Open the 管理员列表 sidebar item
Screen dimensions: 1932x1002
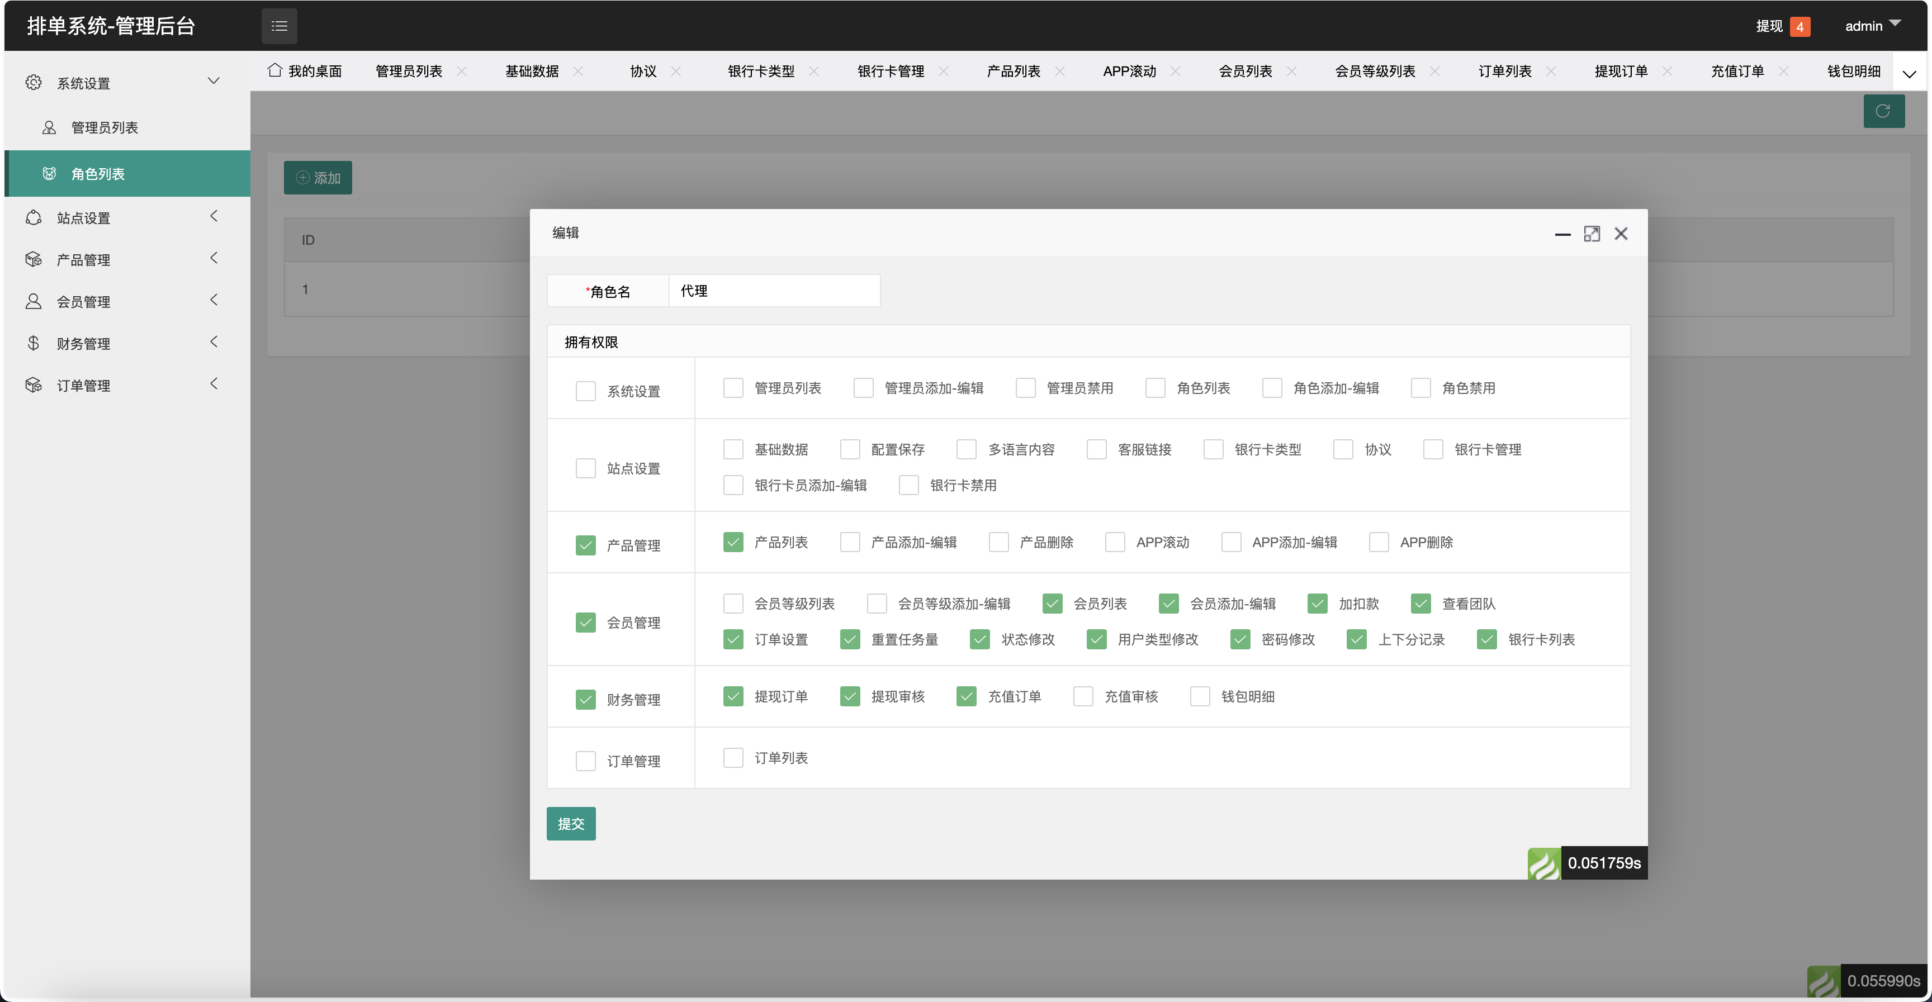pos(105,127)
